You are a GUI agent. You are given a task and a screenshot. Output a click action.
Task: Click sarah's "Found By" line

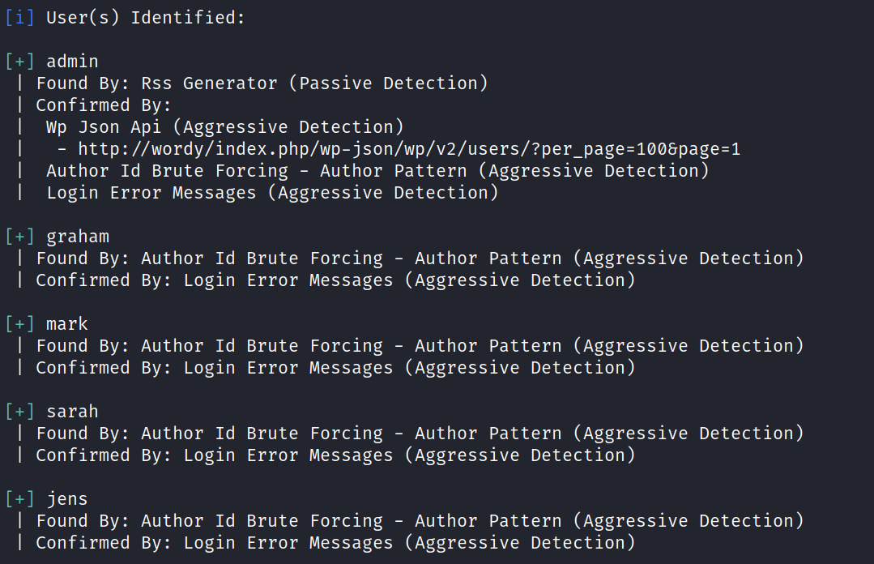pyautogui.click(x=420, y=433)
